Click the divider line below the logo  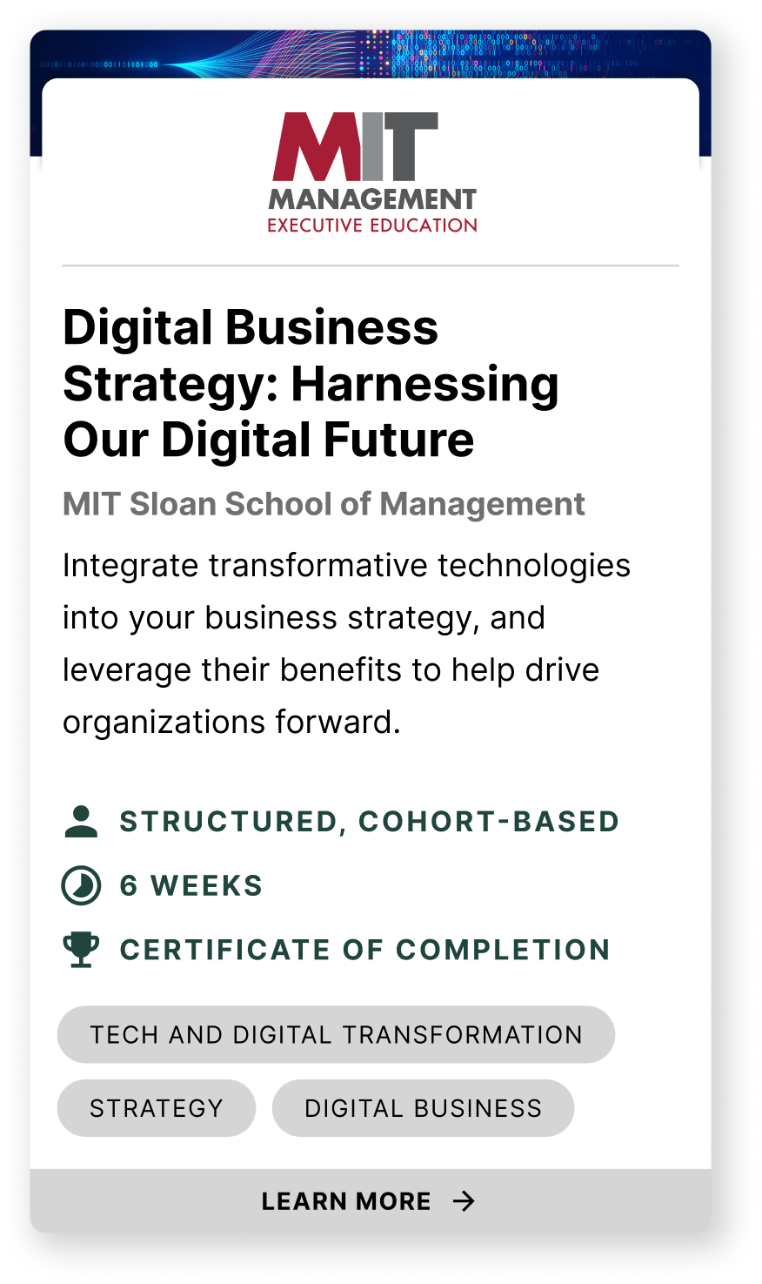pos(371,265)
